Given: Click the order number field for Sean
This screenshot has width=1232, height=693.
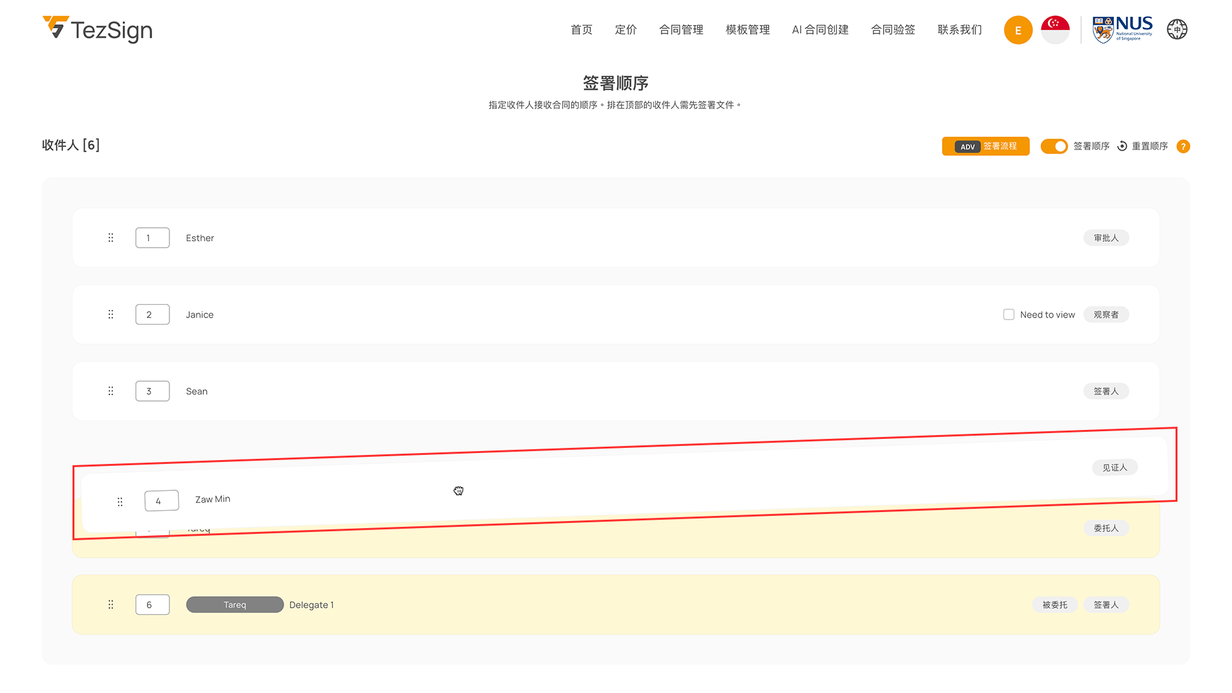Looking at the screenshot, I should 153,391.
